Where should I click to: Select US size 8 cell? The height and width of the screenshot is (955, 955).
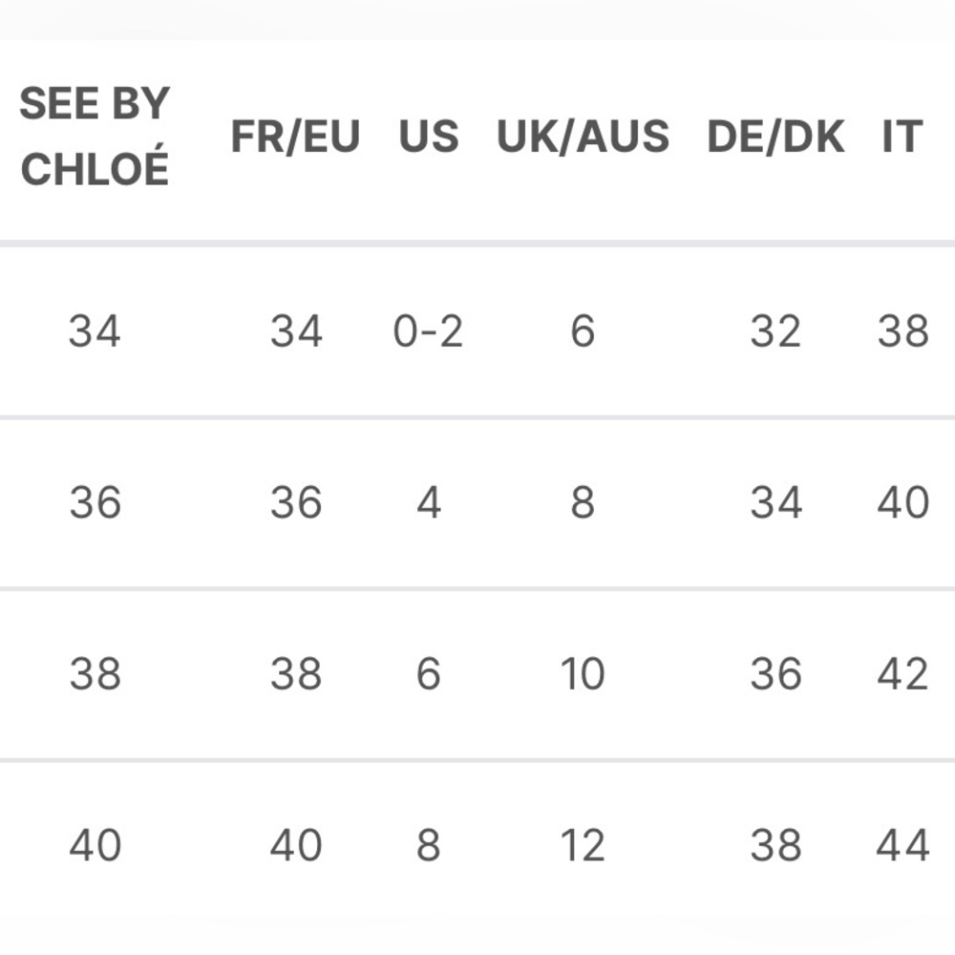point(429,845)
